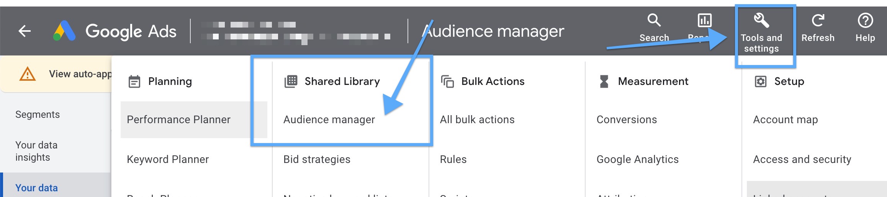Screen dimensions: 887x197
Task: Click the back arrow icon
Action: pos(25,31)
